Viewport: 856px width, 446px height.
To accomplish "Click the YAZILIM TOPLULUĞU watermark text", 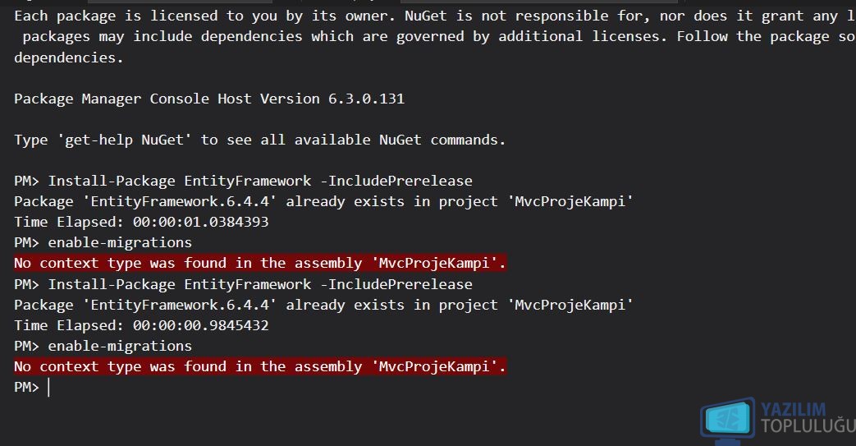I will 808,418.
